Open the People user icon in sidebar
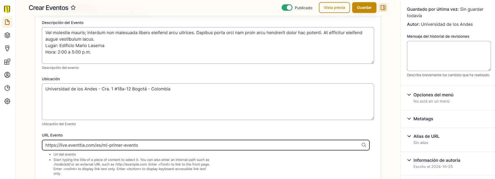 point(7,75)
